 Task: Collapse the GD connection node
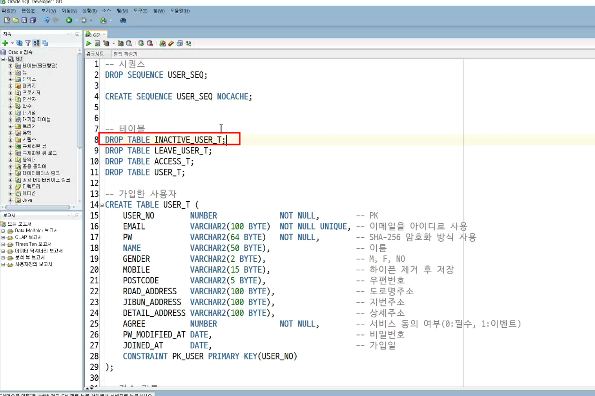click(x=4, y=59)
